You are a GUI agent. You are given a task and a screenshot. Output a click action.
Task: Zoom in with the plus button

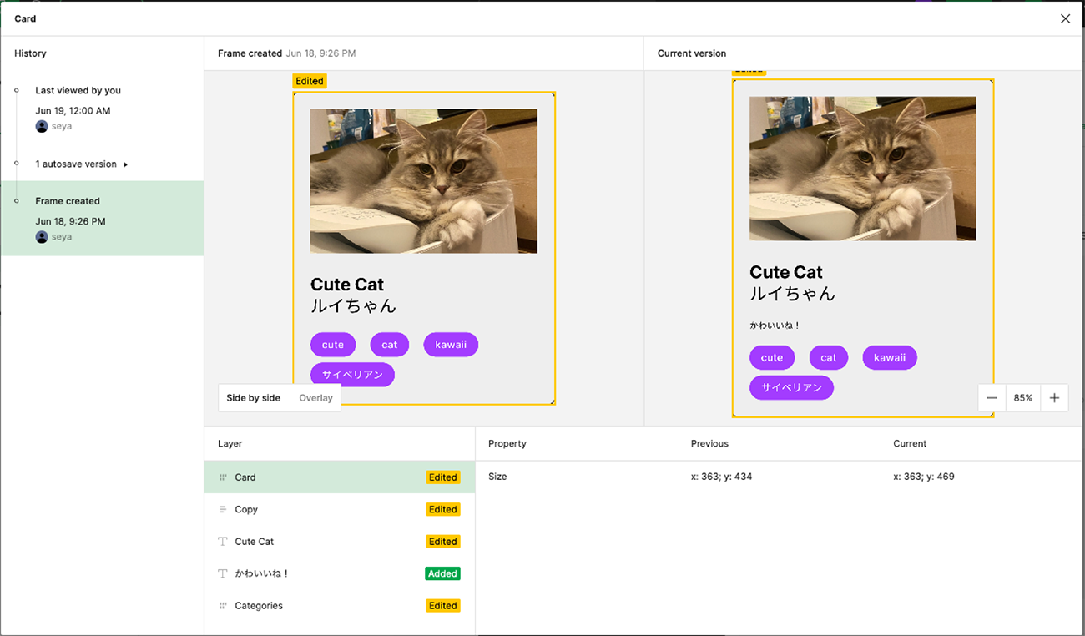click(x=1054, y=398)
